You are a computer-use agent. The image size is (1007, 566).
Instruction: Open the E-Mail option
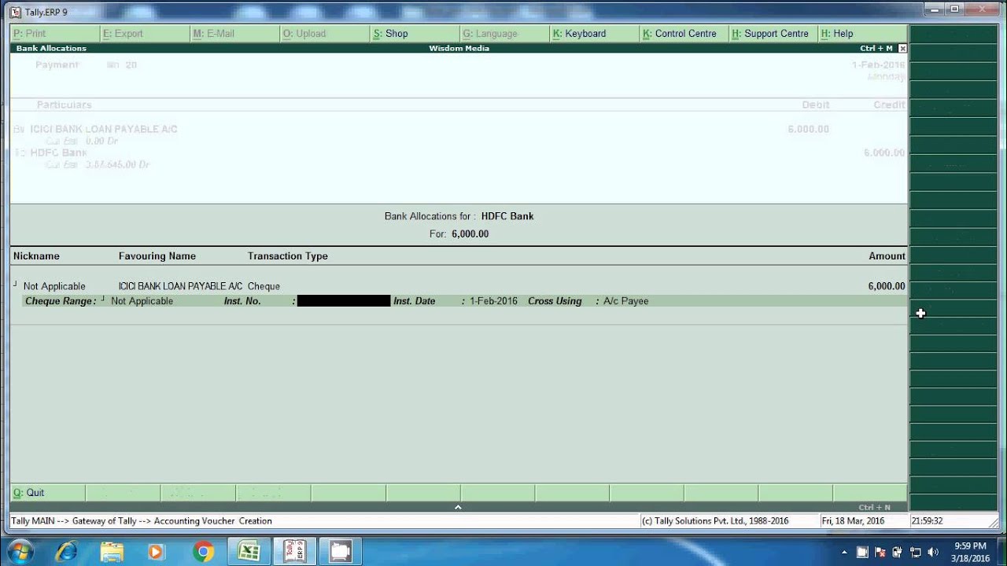[234, 34]
